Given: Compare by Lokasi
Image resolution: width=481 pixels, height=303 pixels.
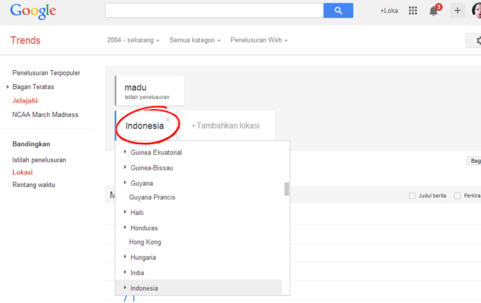Looking at the screenshot, I should [22, 172].
